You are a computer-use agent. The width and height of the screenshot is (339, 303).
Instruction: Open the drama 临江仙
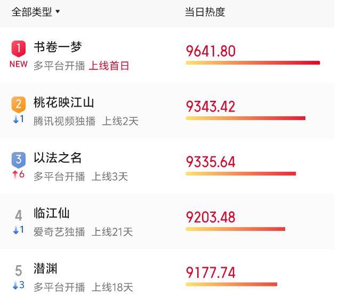pyautogui.click(x=52, y=213)
